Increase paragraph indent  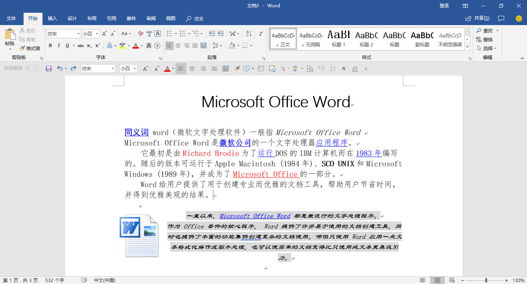pyautogui.click(x=221, y=34)
